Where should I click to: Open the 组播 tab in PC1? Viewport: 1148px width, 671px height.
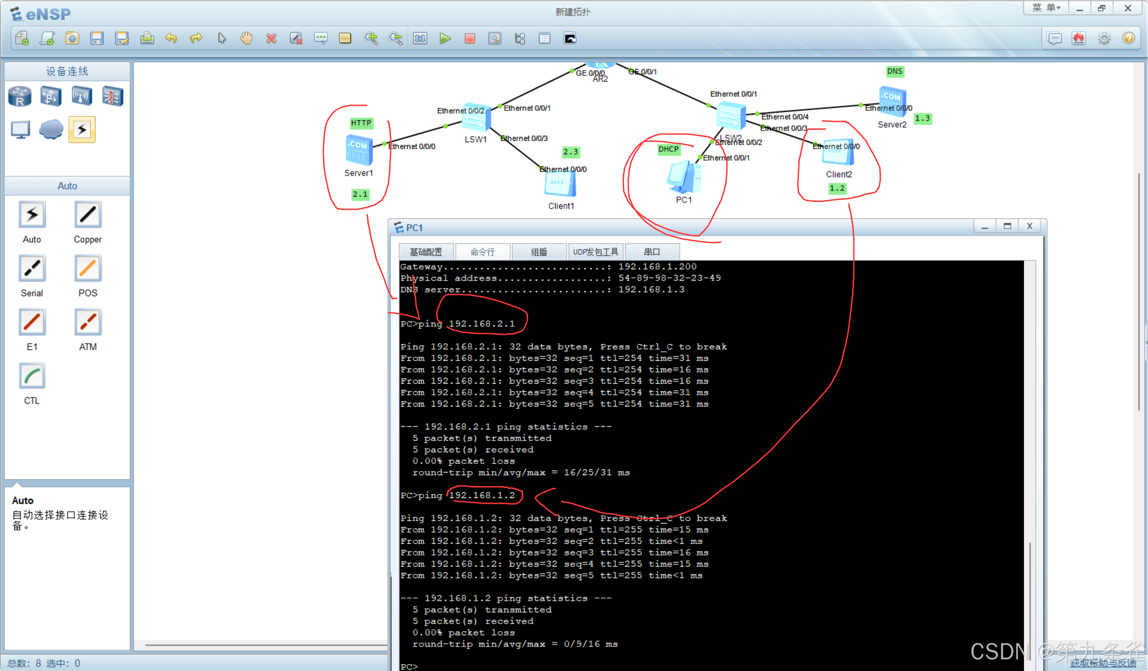pyautogui.click(x=539, y=252)
